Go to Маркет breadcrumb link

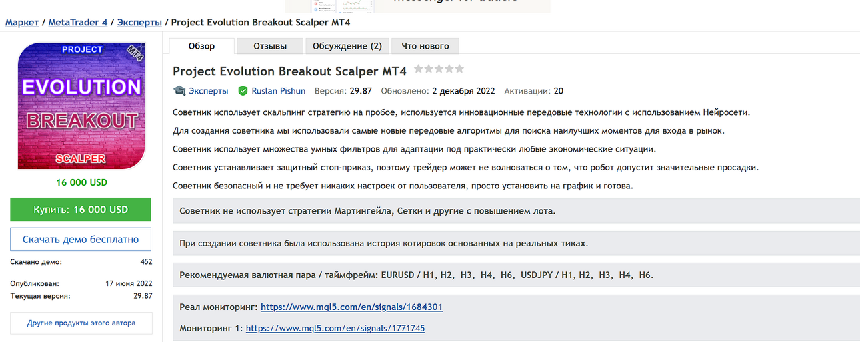point(22,22)
